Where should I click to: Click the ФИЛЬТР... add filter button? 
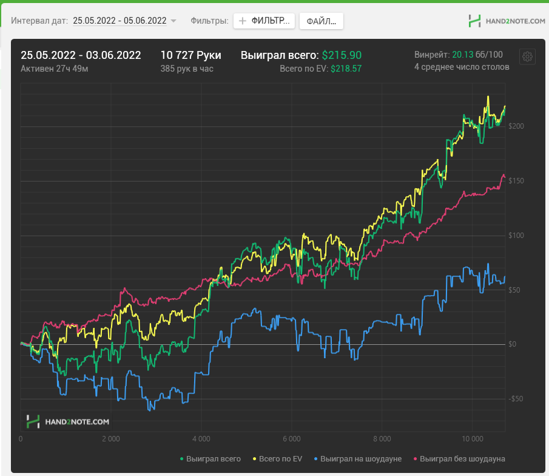click(x=264, y=21)
